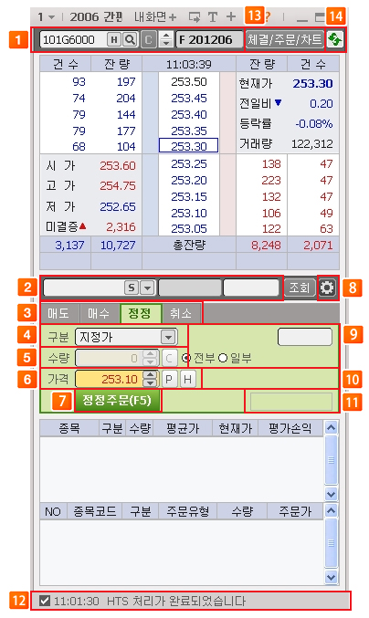This screenshot has height=618, width=369.
Task: Open the gear settings icon next to 조회
Action: 327,288
